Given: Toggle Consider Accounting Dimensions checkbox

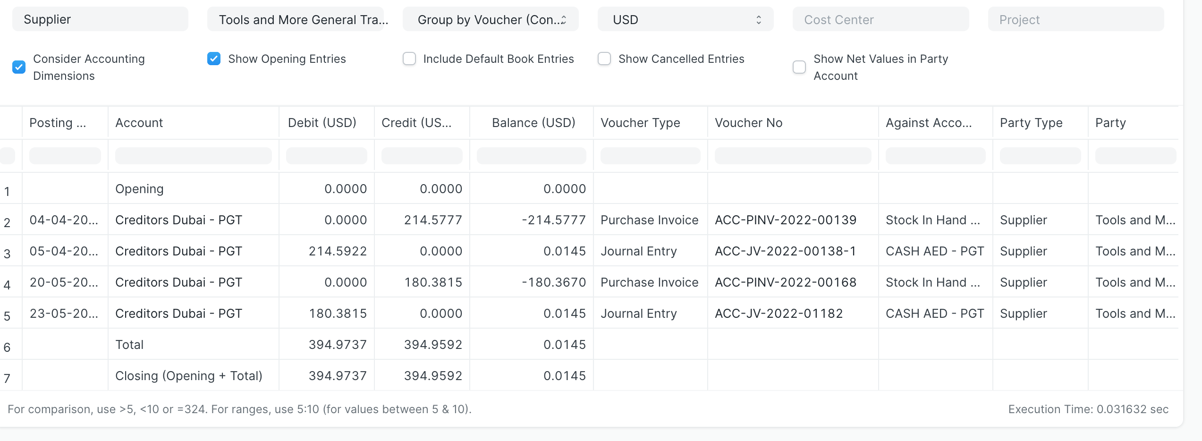Looking at the screenshot, I should (x=19, y=67).
